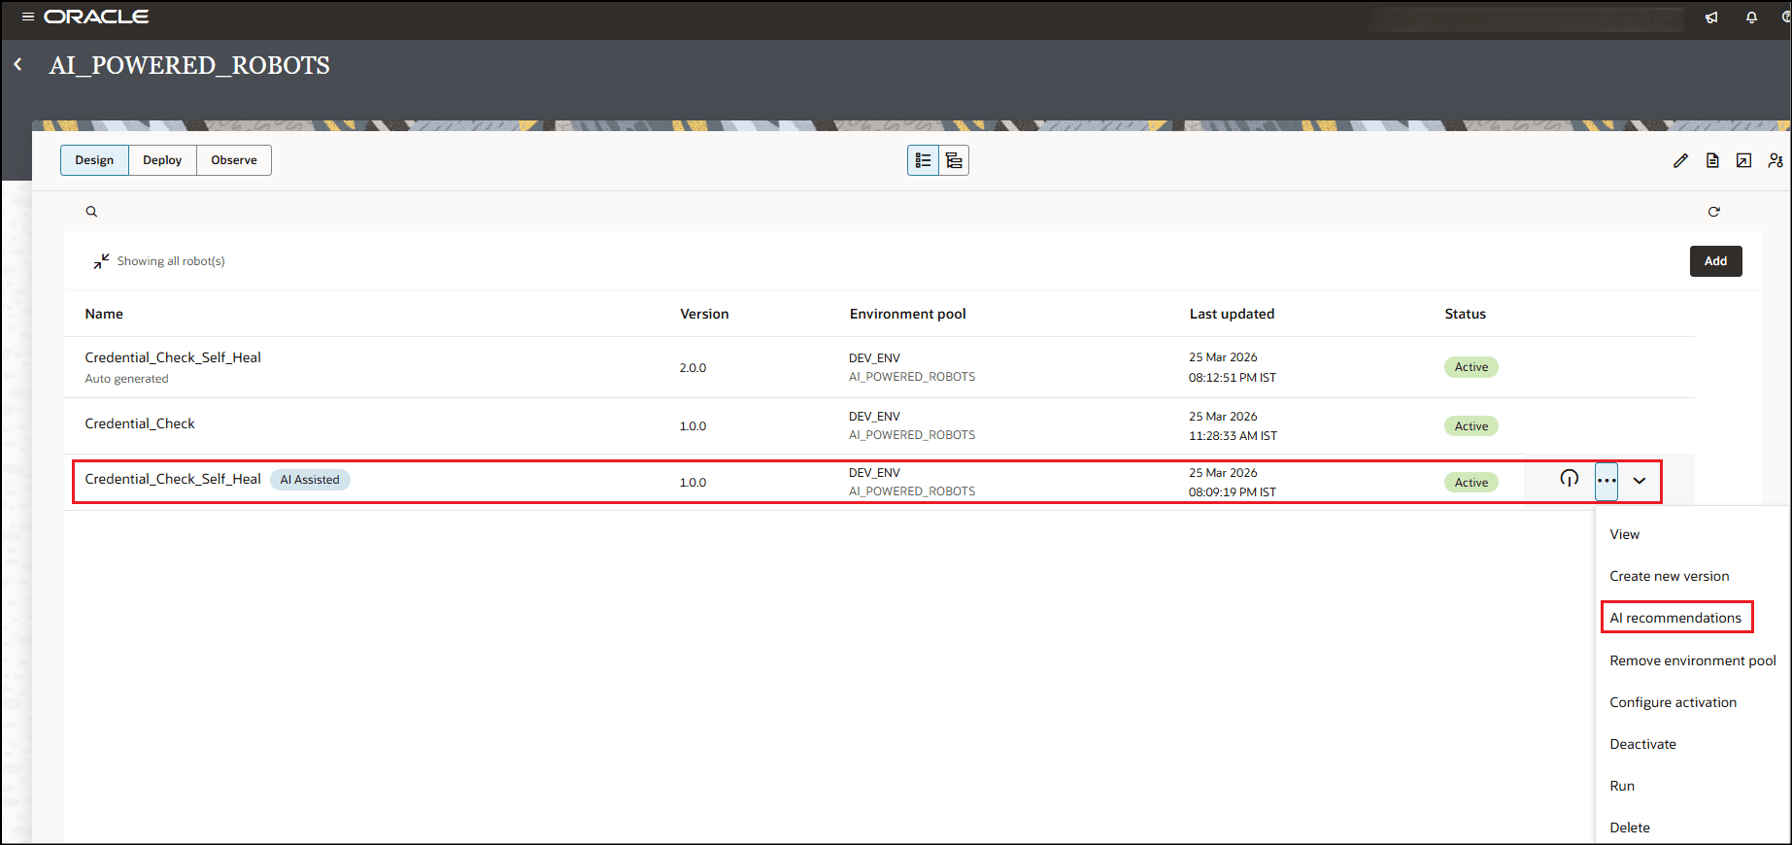The width and height of the screenshot is (1792, 845).
Task: Click the Add robot button
Action: tap(1716, 261)
